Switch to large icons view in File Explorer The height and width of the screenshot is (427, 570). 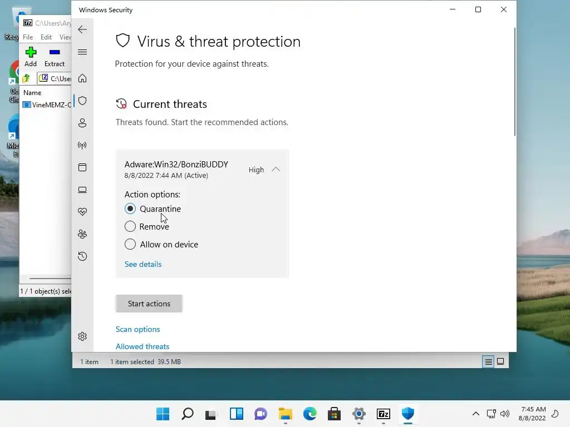coord(500,361)
